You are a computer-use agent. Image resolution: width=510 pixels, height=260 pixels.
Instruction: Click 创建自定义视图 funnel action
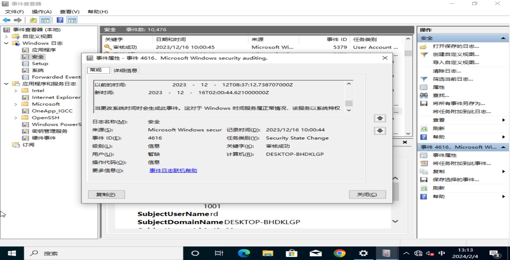coord(456,54)
